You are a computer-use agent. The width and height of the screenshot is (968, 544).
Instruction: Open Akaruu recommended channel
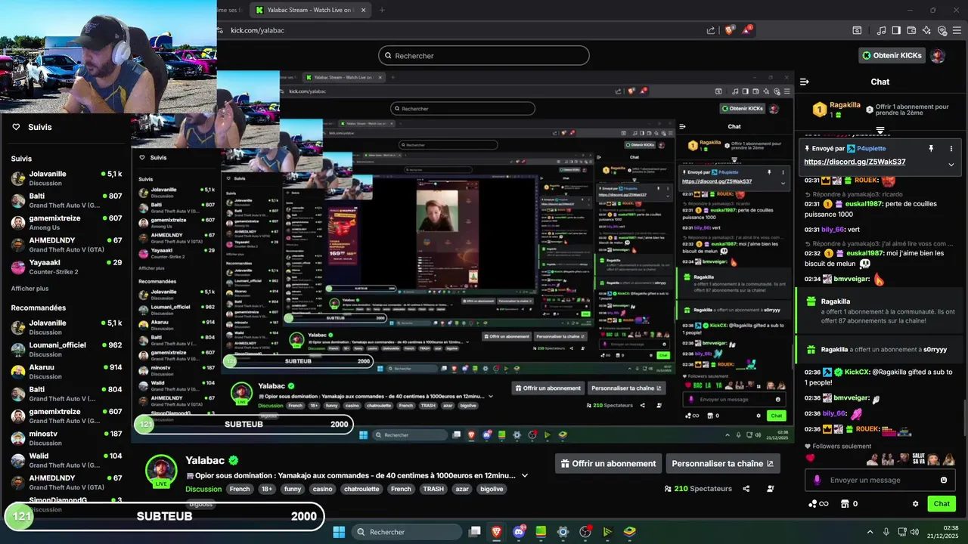tap(67, 372)
